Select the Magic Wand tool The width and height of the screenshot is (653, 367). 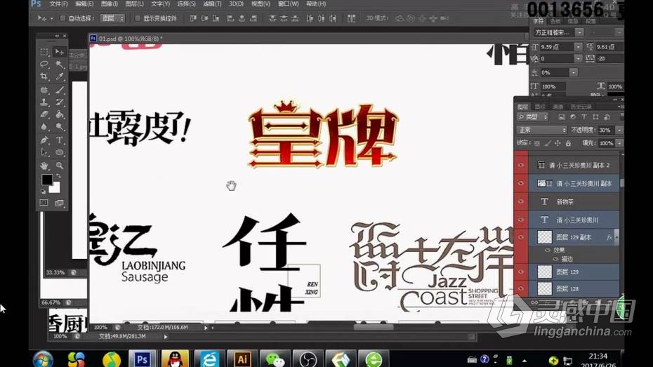[60, 64]
